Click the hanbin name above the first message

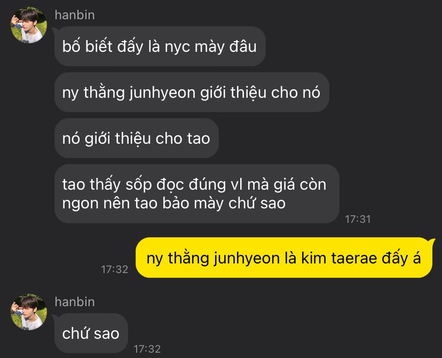(75, 15)
